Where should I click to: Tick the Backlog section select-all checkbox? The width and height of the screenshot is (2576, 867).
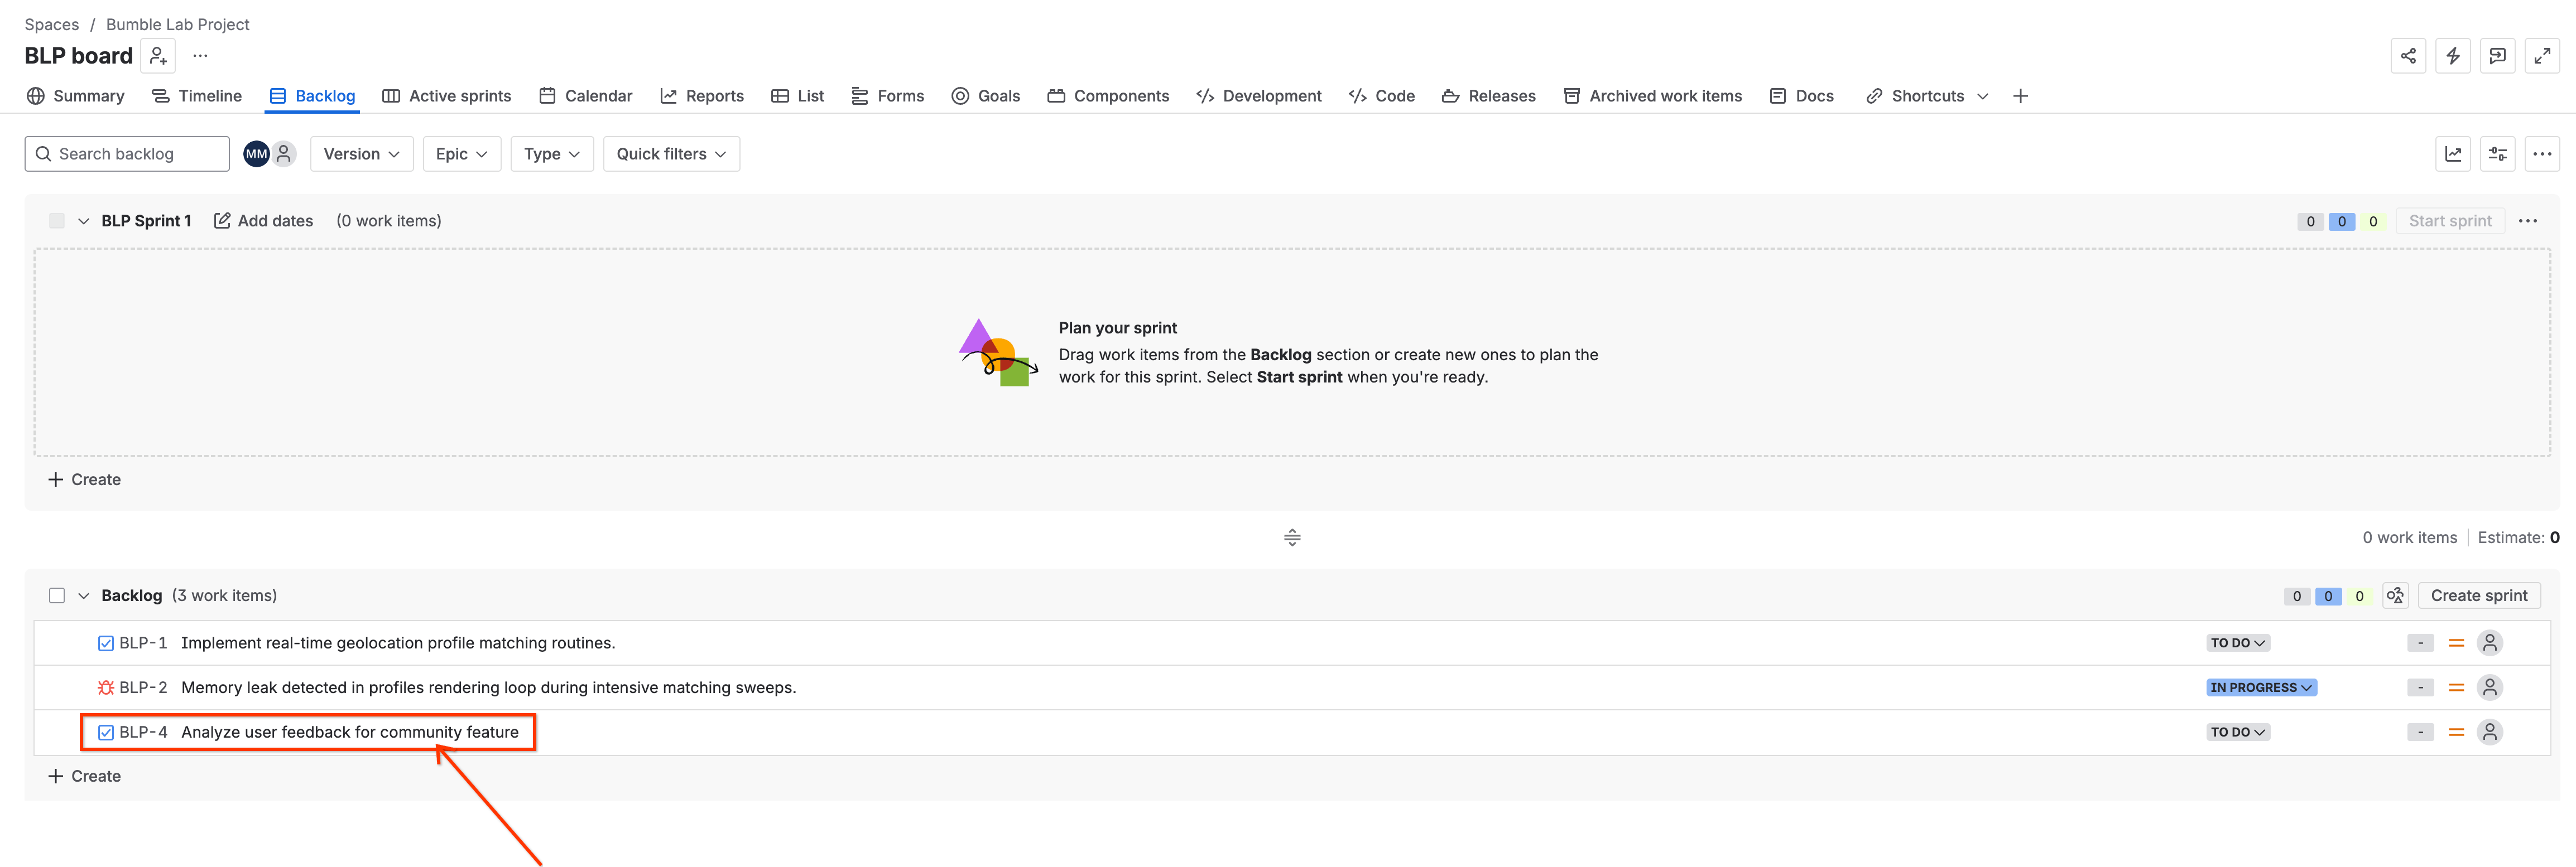(57, 595)
